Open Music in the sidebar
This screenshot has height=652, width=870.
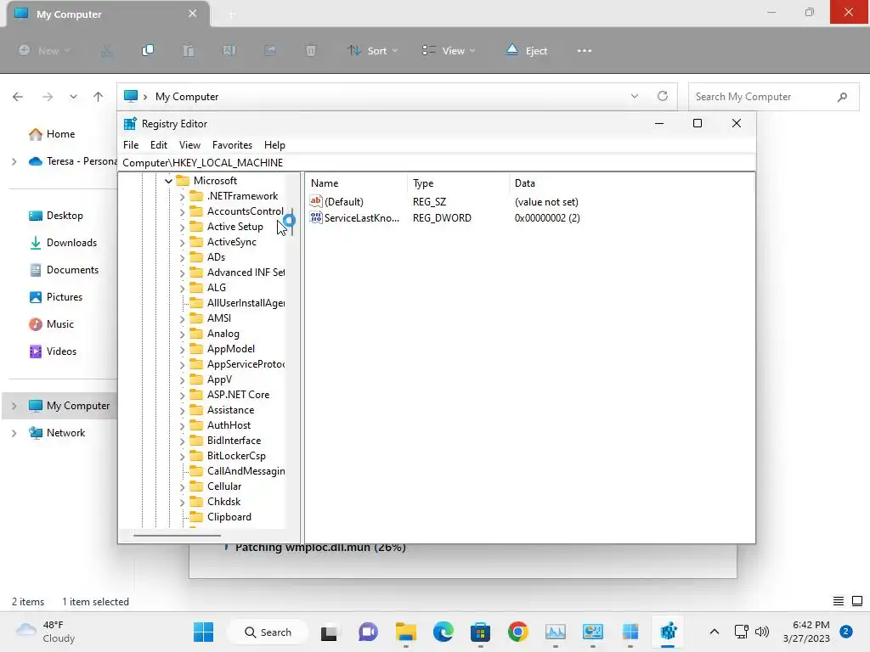coord(51,323)
